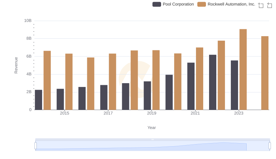This screenshot has height=159, width=276.
Task: Toggle Pool Corporation legend series
Action: click(173, 4)
